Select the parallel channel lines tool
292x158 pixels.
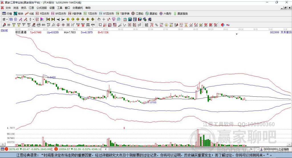(x=139, y=25)
